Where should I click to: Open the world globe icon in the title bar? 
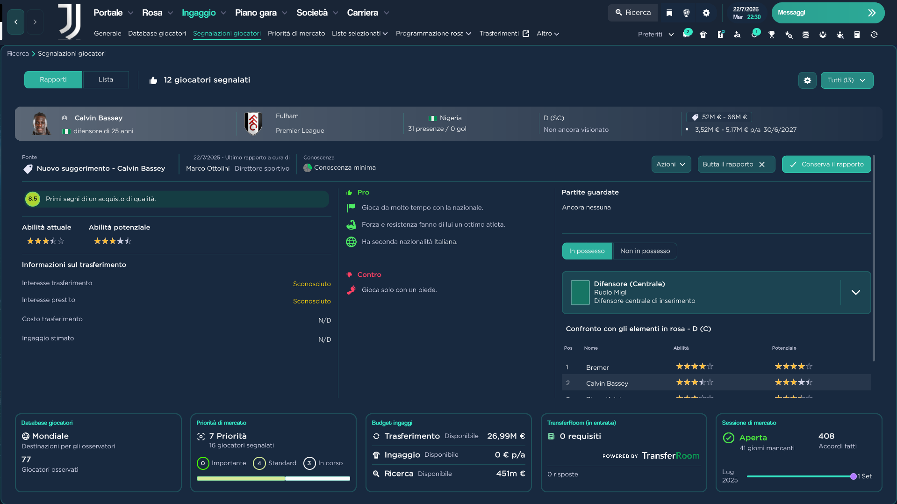(x=686, y=13)
